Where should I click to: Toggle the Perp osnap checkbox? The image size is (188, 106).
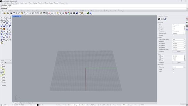[1, 74]
